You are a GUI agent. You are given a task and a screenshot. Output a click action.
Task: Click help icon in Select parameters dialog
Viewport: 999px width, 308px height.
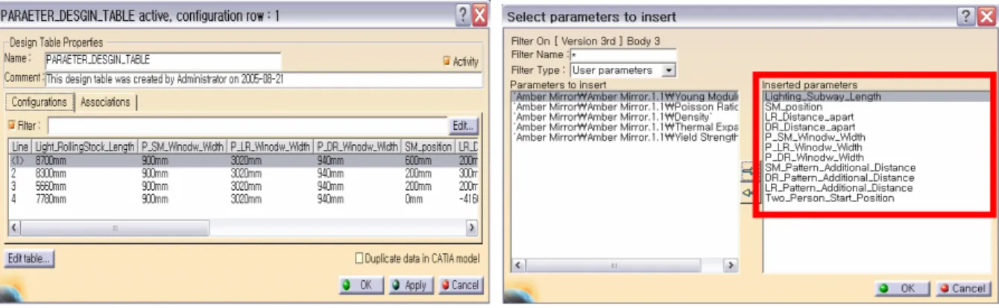tap(967, 16)
